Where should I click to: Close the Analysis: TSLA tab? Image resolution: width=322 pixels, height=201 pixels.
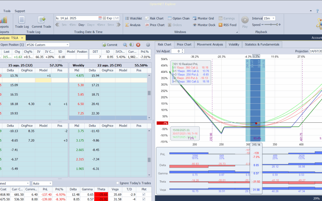click(x=22, y=38)
